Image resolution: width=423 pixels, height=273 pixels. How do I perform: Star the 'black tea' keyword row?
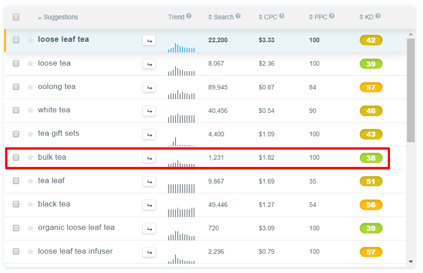[x=30, y=204]
